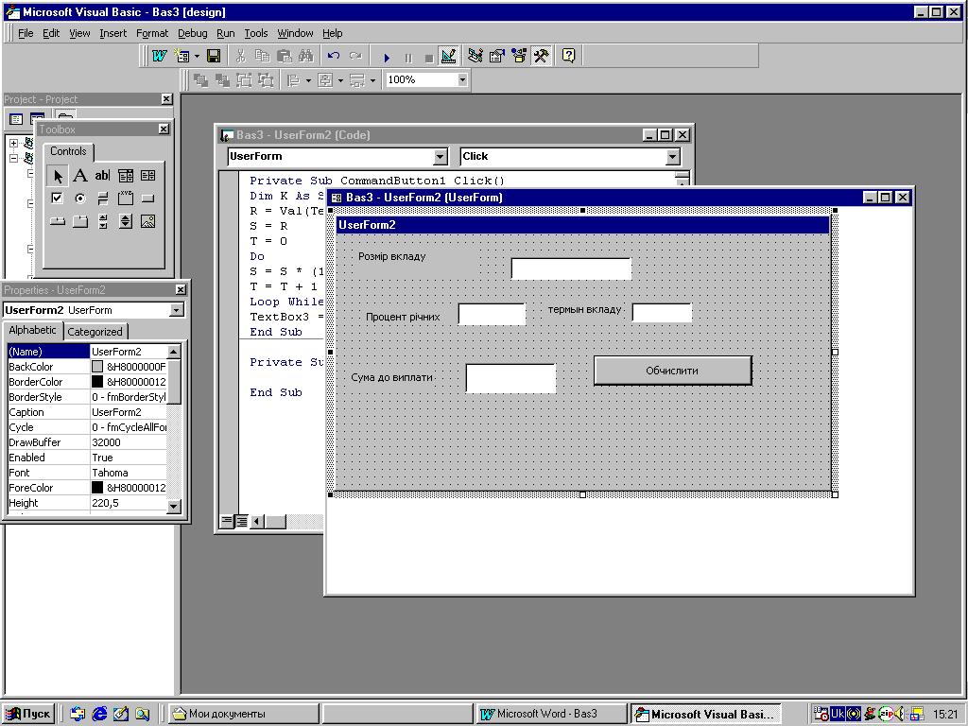Open the Format menu
Image resolution: width=968 pixels, height=726 pixels.
pos(152,33)
